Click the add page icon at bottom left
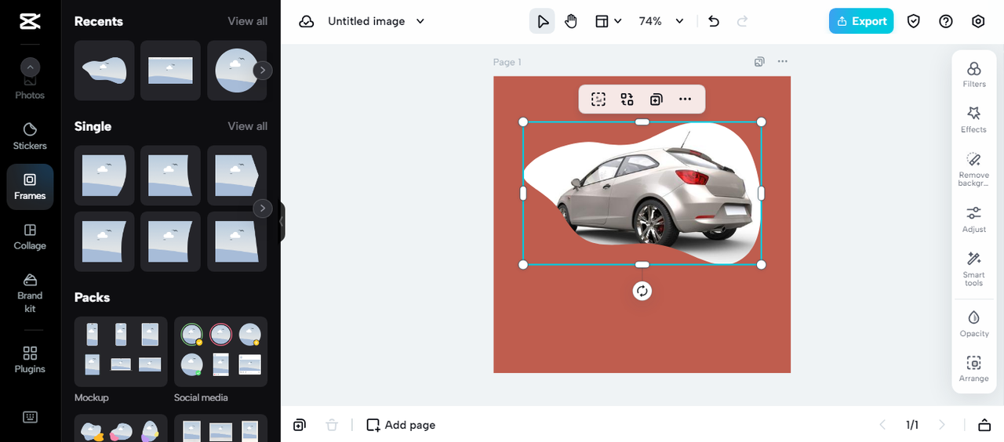 300,425
